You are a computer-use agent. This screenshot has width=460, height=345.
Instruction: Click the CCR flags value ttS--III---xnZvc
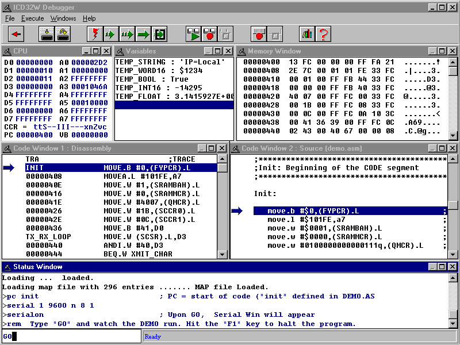coord(70,127)
